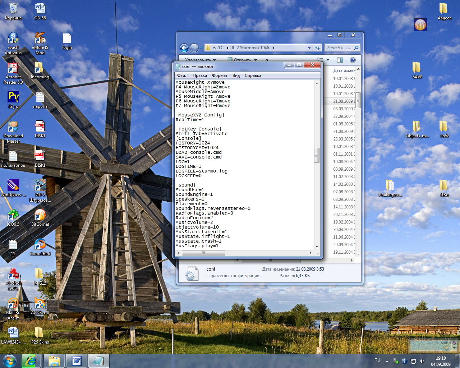Viewport: 460px width, 368px height.
Task: Open Правка menu in Notepad
Action: click(199, 75)
